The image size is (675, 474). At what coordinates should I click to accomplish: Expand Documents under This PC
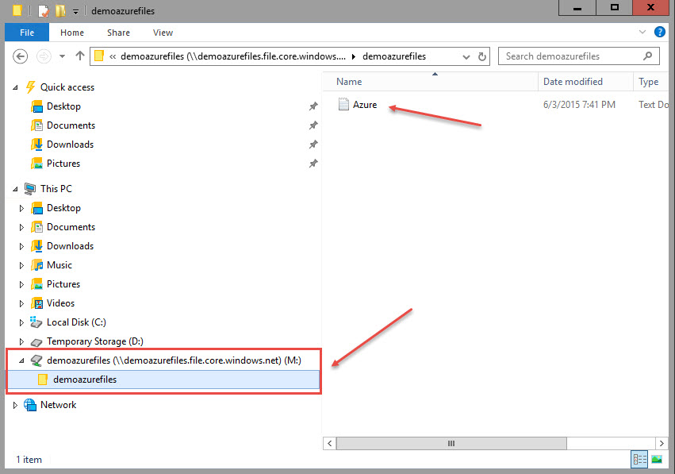[x=21, y=227]
